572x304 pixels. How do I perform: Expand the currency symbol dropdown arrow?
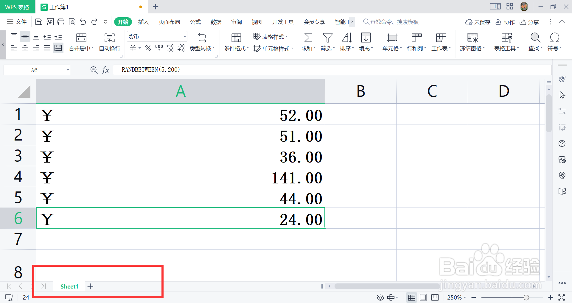[x=139, y=48]
